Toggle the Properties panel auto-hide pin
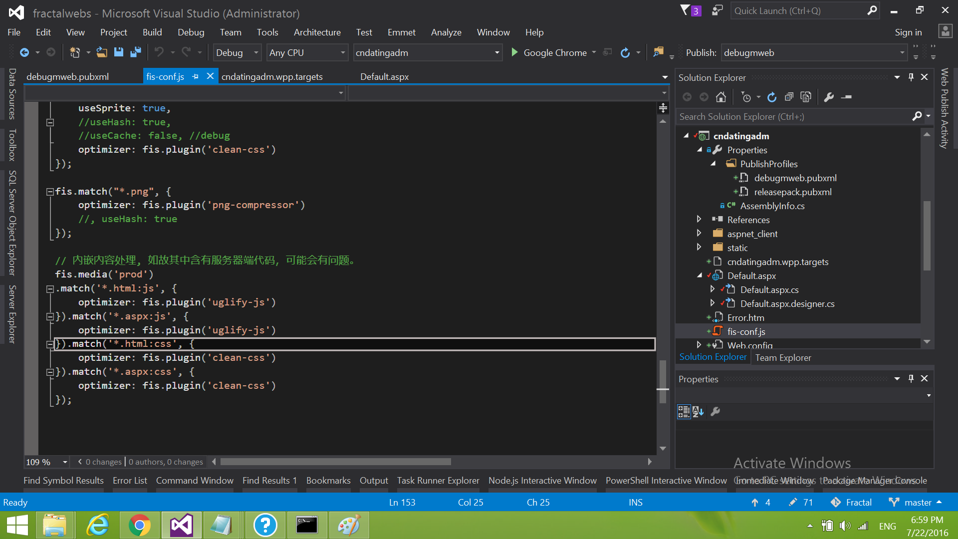This screenshot has width=958, height=539. [911, 378]
